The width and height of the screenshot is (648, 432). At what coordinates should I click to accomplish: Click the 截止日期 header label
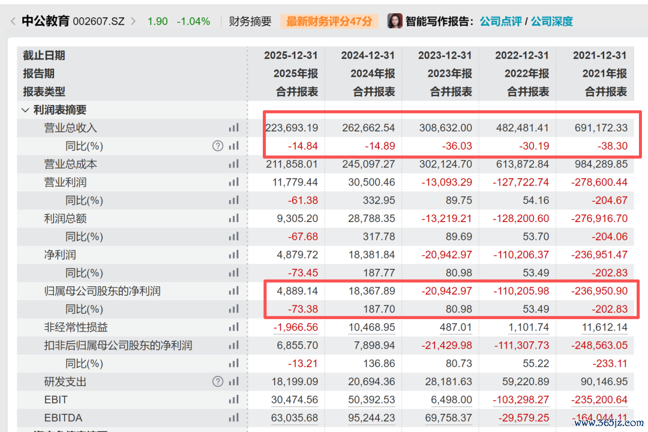point(44,55)
